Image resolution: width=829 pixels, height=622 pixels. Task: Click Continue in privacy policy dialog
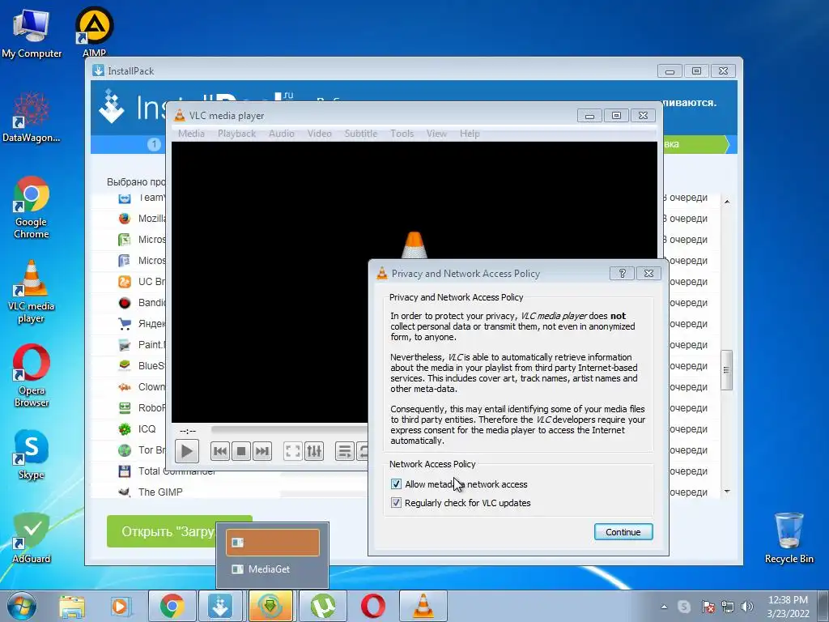pos(623,532)
